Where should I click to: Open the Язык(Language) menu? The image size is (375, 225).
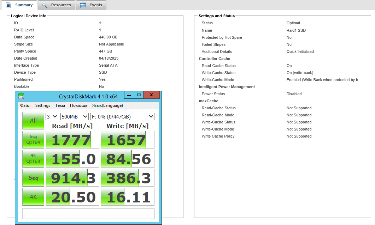[107, 105]
